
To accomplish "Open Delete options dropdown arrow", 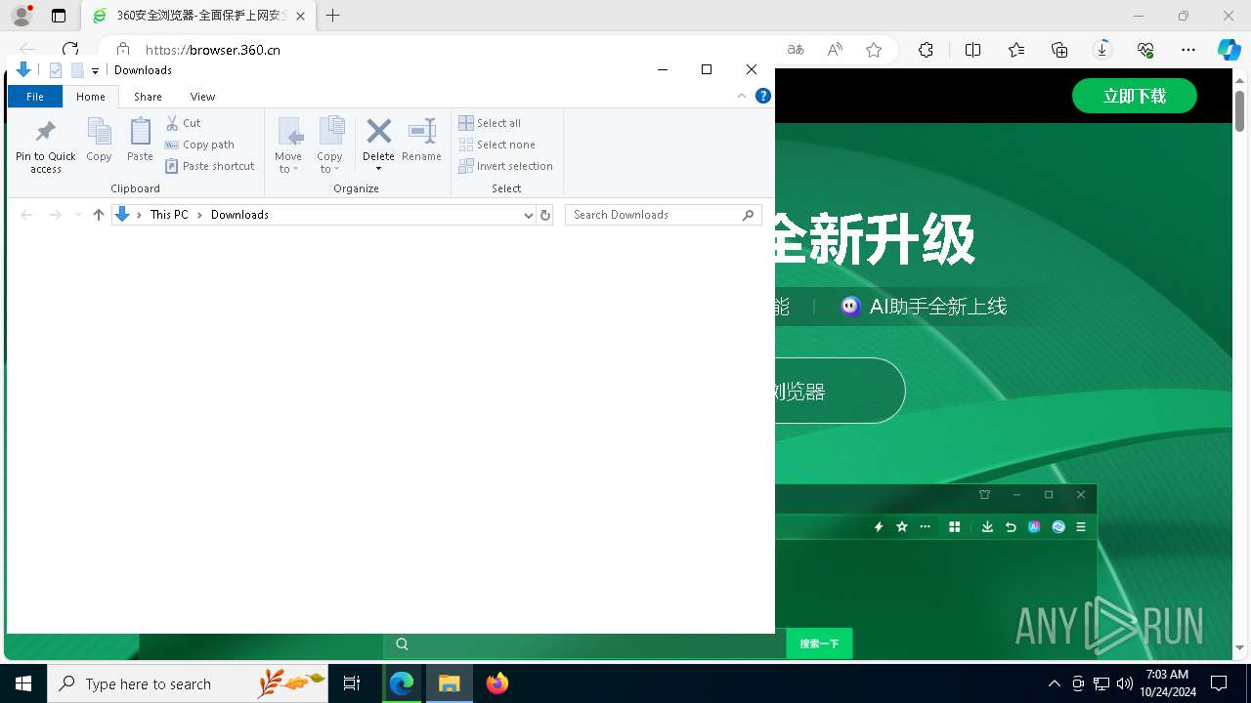I will coord(378,170).
